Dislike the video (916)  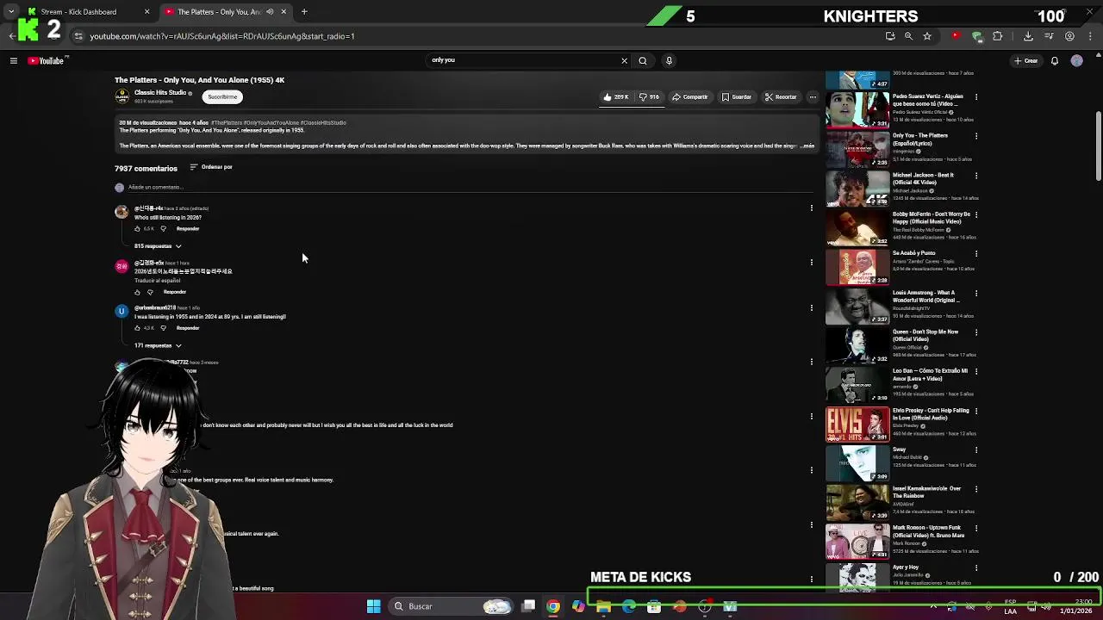pyautogui.click(x=649, y=96)
